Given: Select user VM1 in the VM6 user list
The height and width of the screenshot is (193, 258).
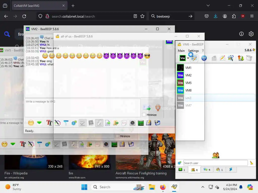Looking at the screenshot, I should point(216,68).
